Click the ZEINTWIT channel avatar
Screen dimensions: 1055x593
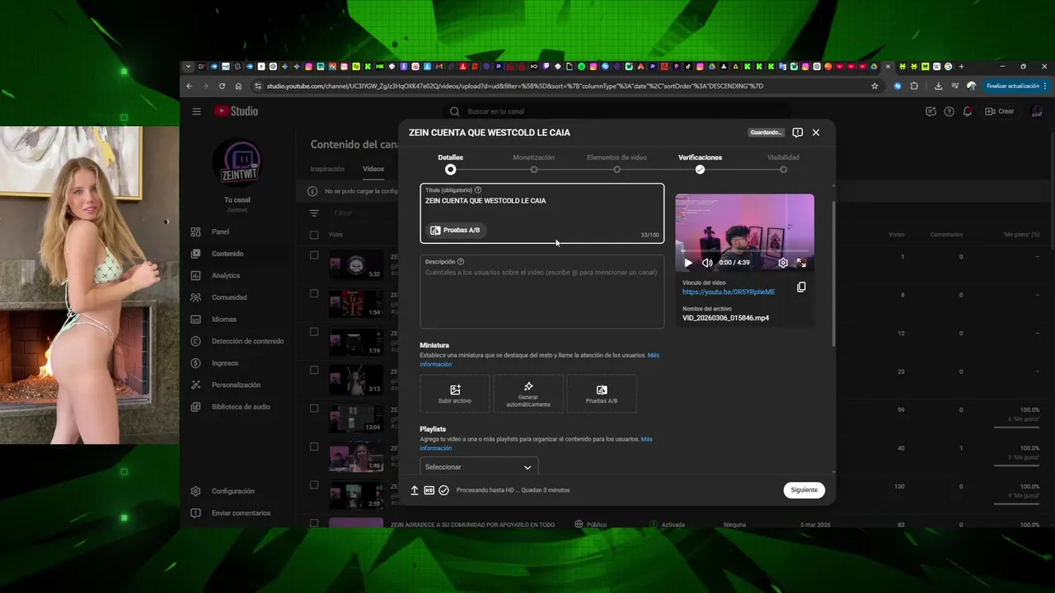pyautogui.click(x=237, y=163)
